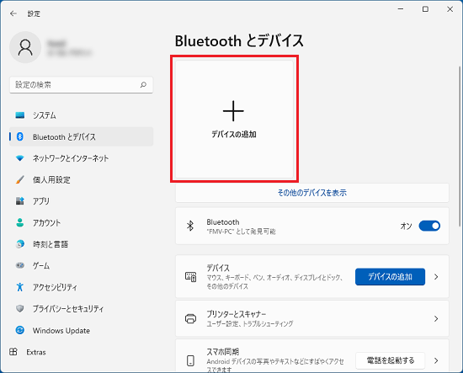The height and width of the screenshot is (373, 463).
Task: Open 時刻と言語 in the sidebar
Action: pos(81,244)
